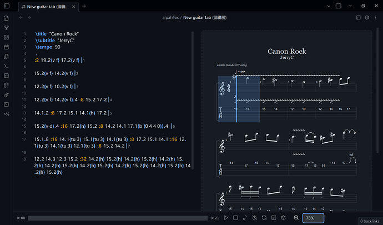
Task: Open the guitar icon in left ribbon
Action: pos(7,94)
